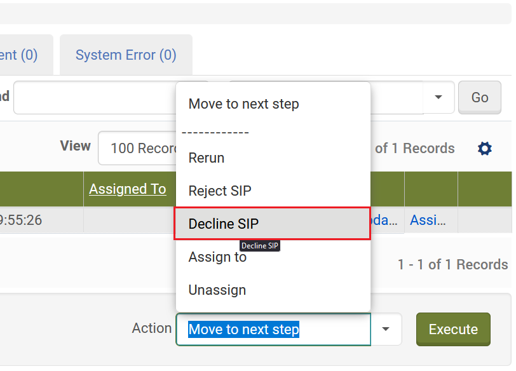The width and height of the screenshot is (516, 371).
Task: Toggle the Action dropdown arrow
Action: click(x=385, y=329)
